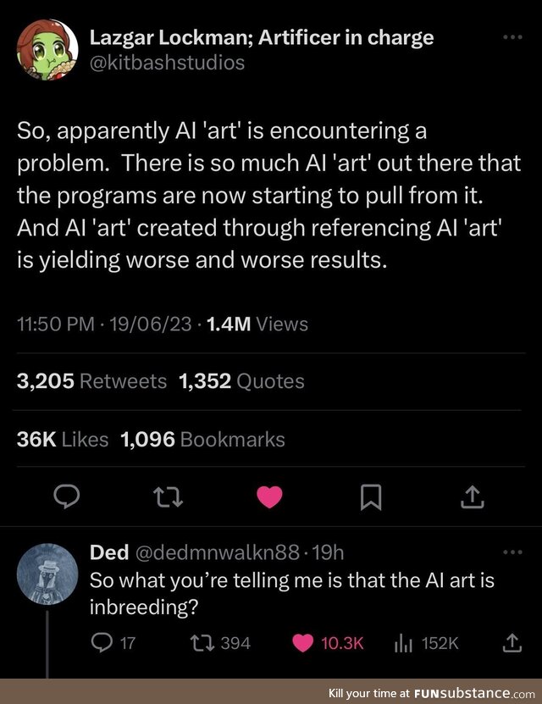The height and width of the screenshot is (704, 542).
Task: Reply to Ded's comment
Action: pos(101,643)
